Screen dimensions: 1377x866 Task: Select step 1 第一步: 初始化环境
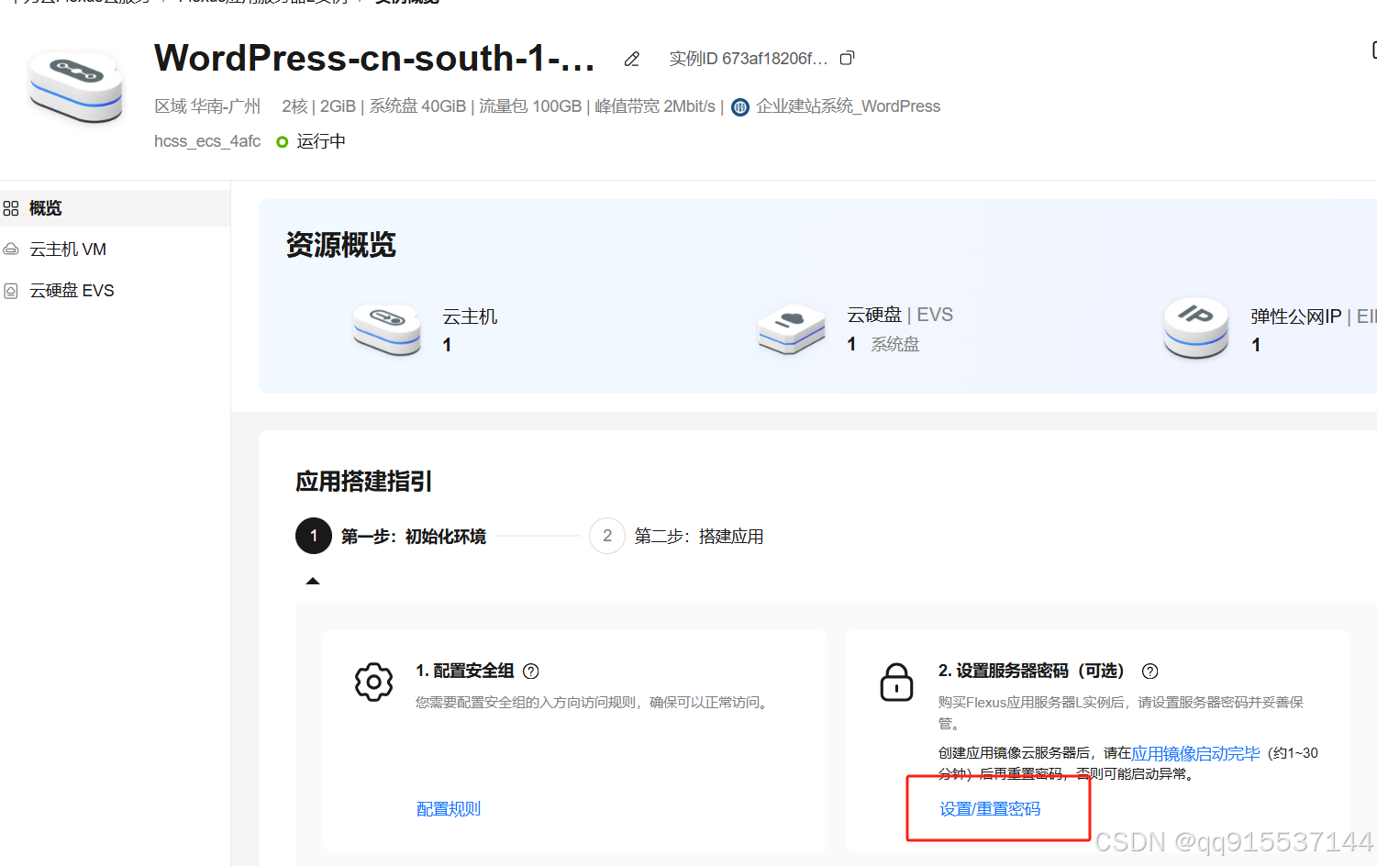pos(391,536)
